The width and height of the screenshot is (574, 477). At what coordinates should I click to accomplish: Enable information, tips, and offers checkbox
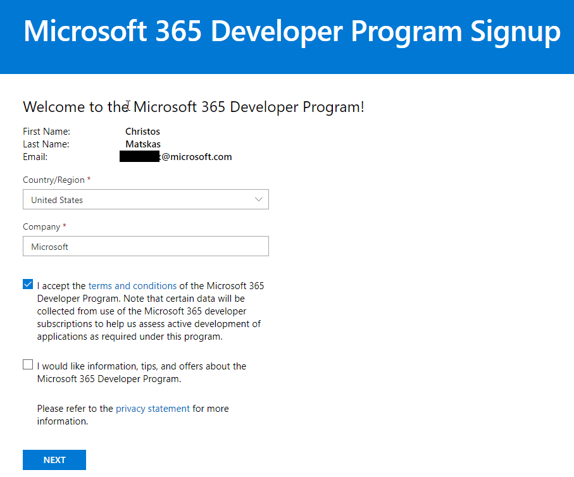pyautogui.click(x=28, y=364)
